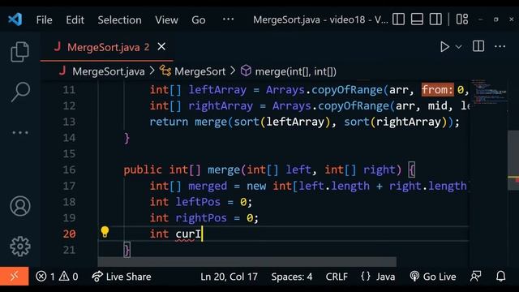The height and width of the screenshot is (292, 519).
Task: Open the Accounts menu icon
Action: pyautogui.click(x=19, y=206)
